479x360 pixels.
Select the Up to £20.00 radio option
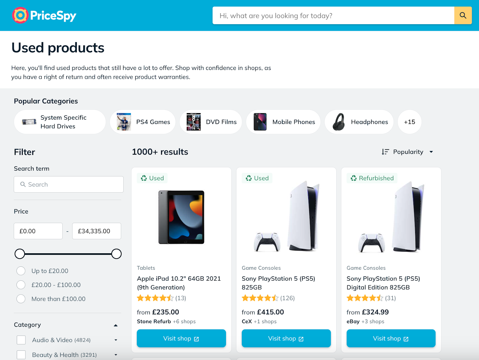click(x=21, y=271)
